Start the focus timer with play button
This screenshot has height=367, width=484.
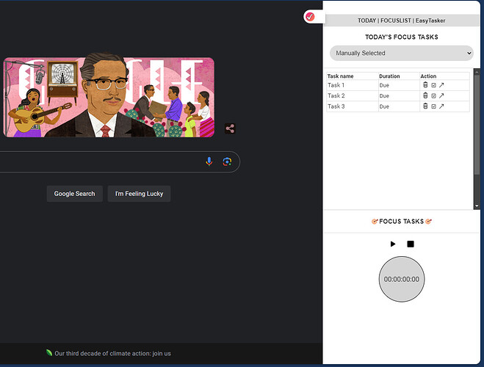pos(393,244)
